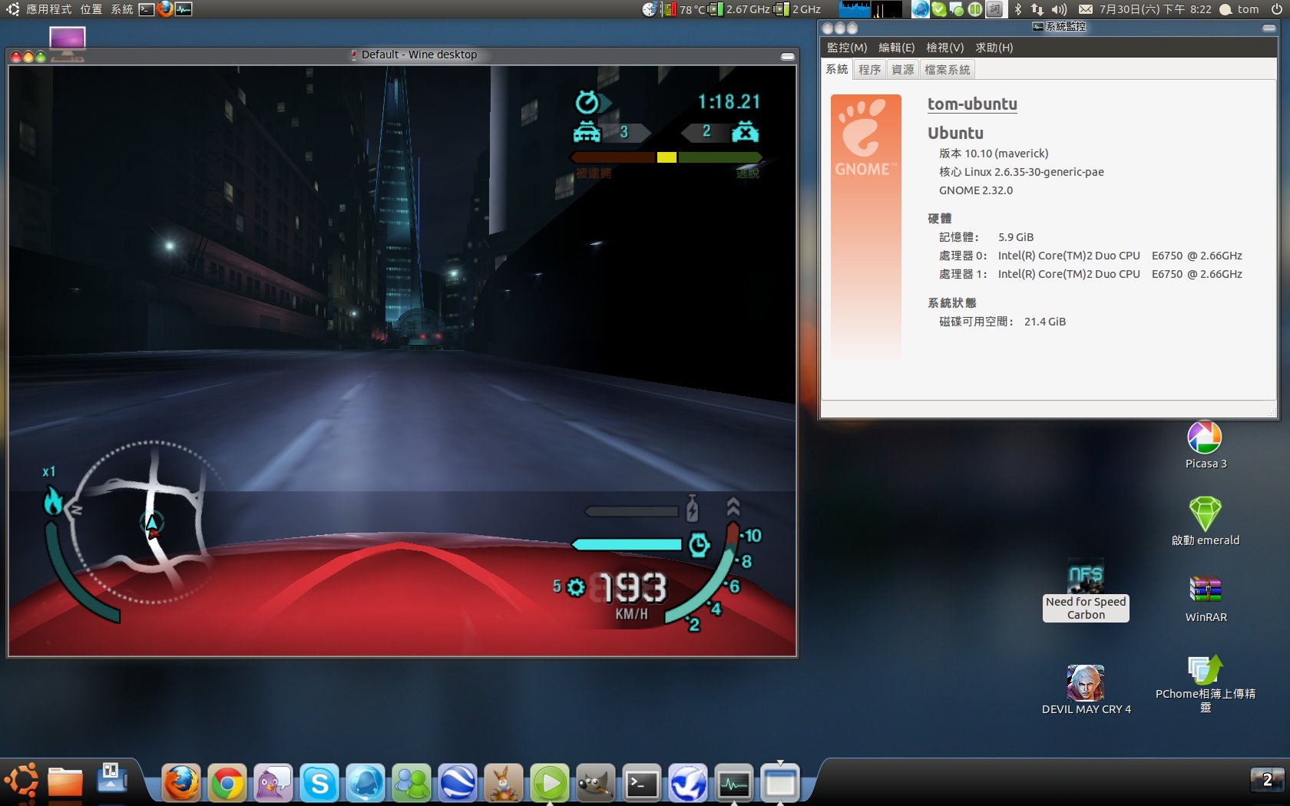
Task: Click the pursuit heat bar in game HUD
Action: (x=665, y=157)
